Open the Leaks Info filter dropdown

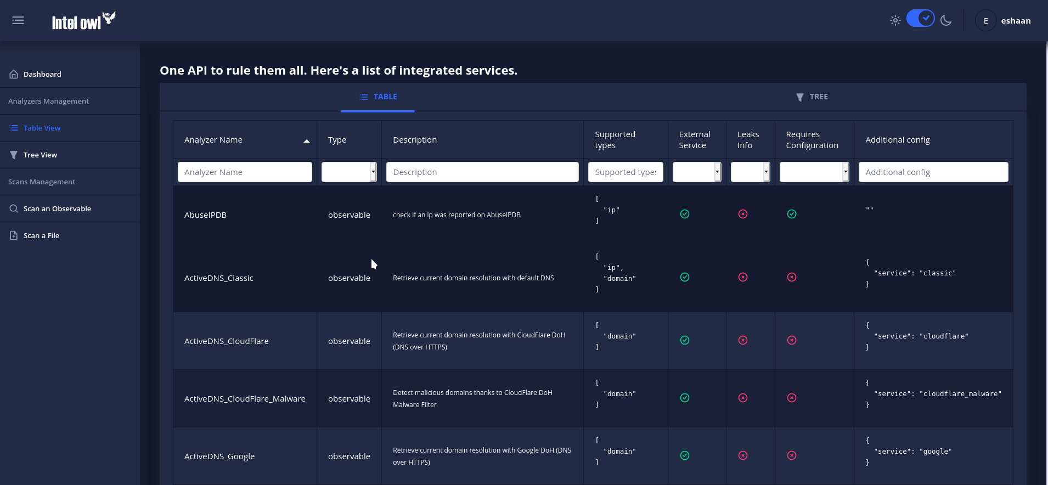pyautogui.click(x=751, y=172)
